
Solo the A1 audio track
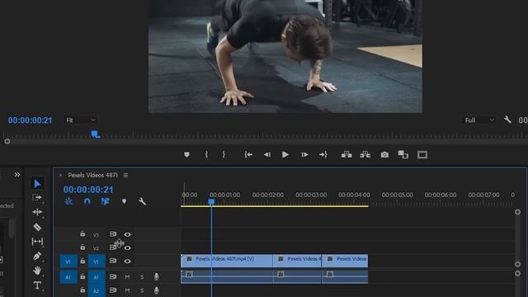tap(142, 277)
